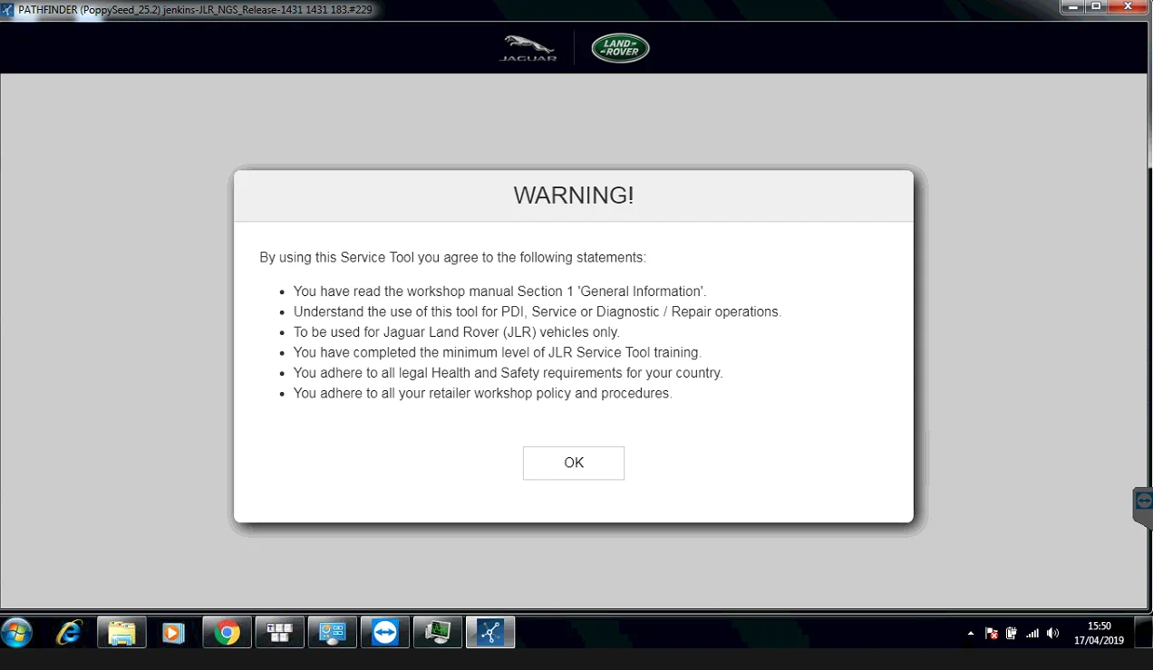Click the Land Rover logo in the header
Viewport: 1153px width, 670px height.
[x=621, y=49]
